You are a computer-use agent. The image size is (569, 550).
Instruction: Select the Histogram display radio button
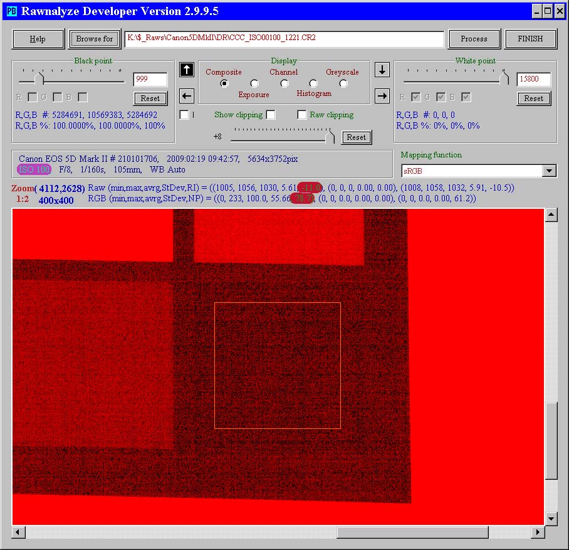313,83
